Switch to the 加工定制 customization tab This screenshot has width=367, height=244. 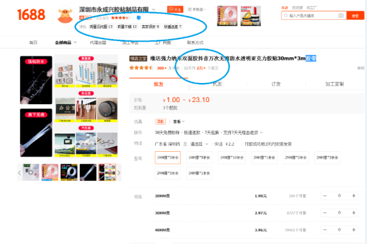pos(334,84)
